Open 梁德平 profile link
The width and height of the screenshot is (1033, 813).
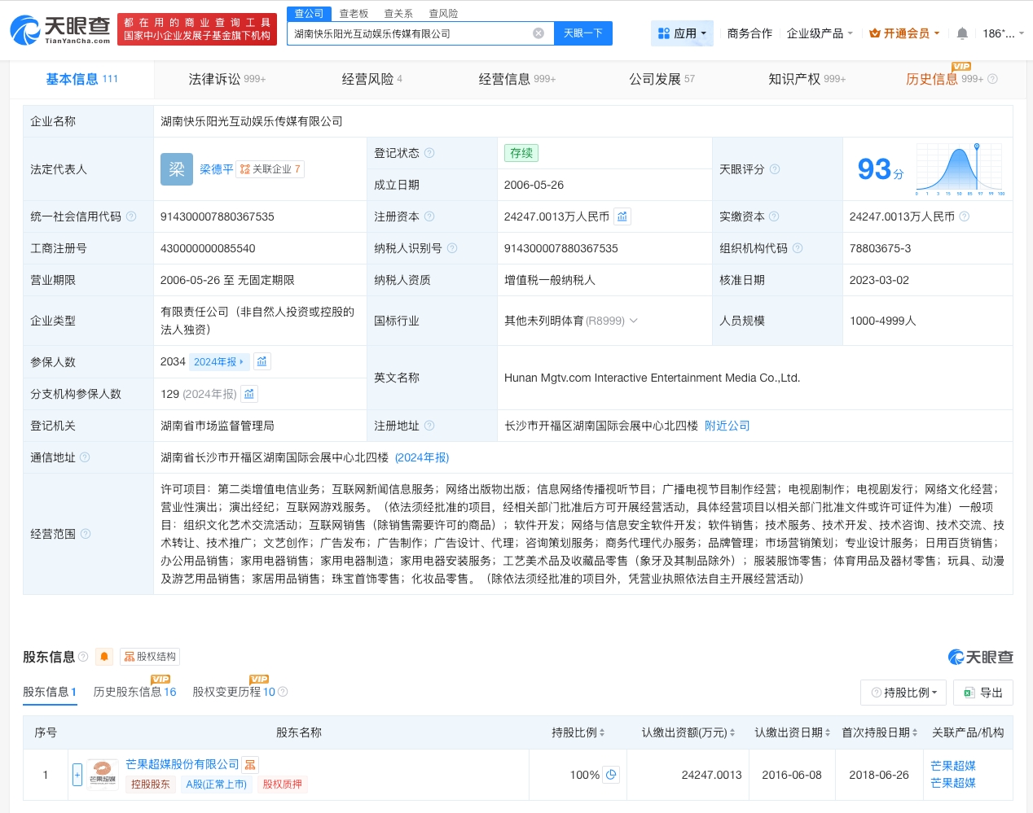click(217, 169)
